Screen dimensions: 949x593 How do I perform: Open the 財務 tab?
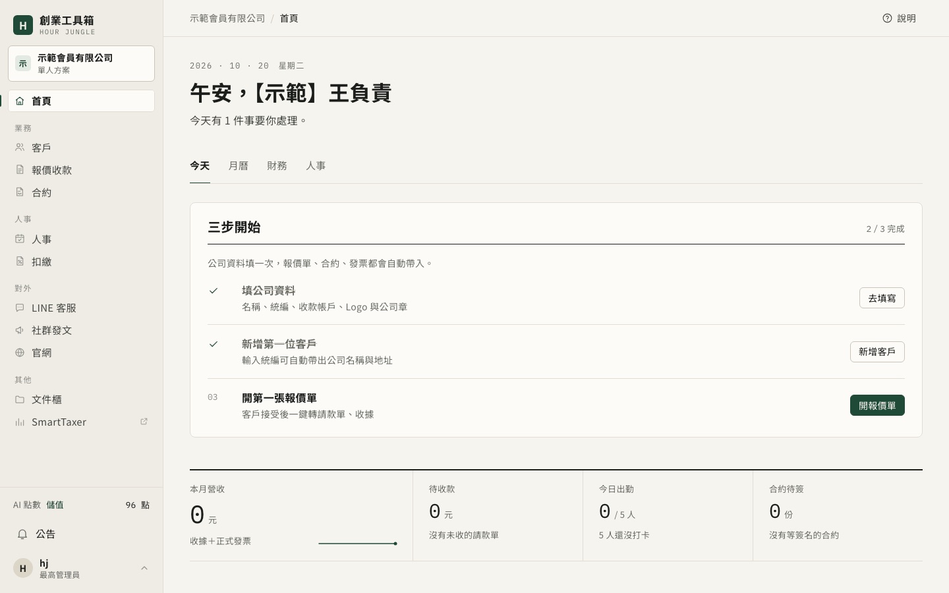[x=277, y=166]
